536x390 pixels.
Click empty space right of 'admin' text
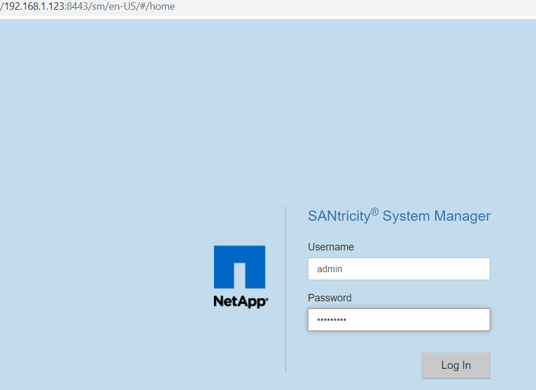coord(423,269)
